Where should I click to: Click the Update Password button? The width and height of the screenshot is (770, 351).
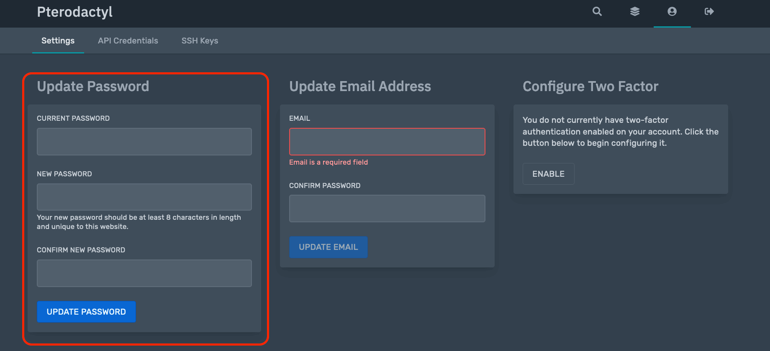[86, 312]
